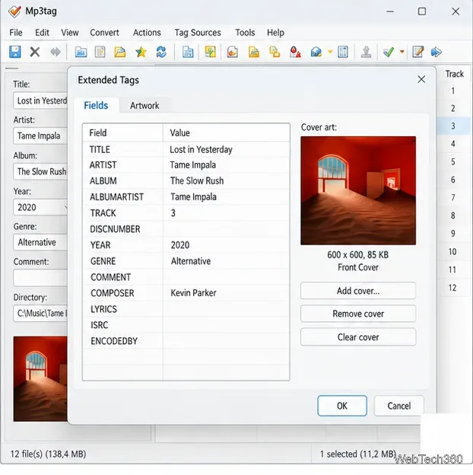Image resolution: width=473 pixels, height=475 pixels.
Task: Open the View menu
Action: (70, 33)
